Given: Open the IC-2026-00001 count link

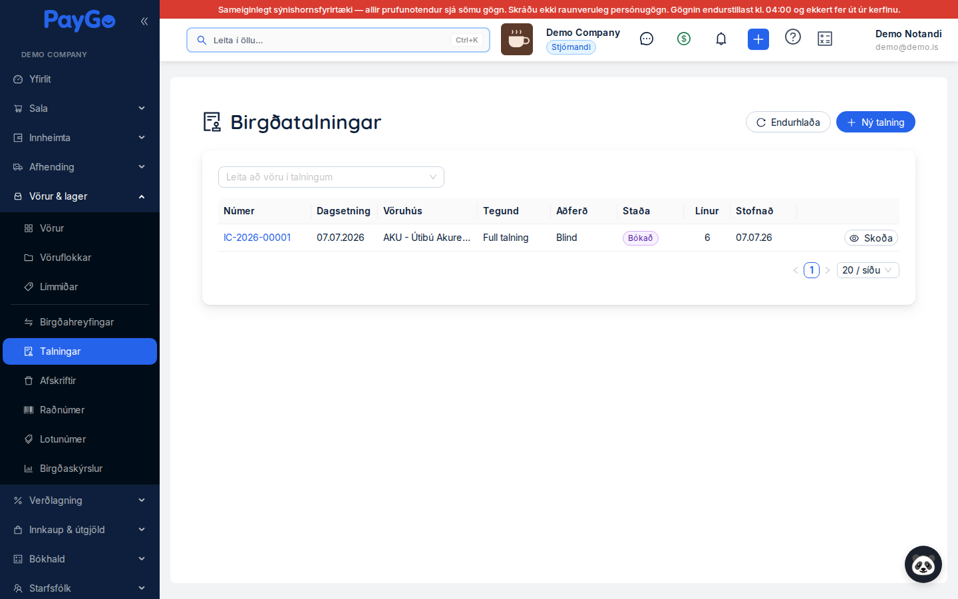Looking at the screenshot, I should pyautogui.click(x=257, y=238).
